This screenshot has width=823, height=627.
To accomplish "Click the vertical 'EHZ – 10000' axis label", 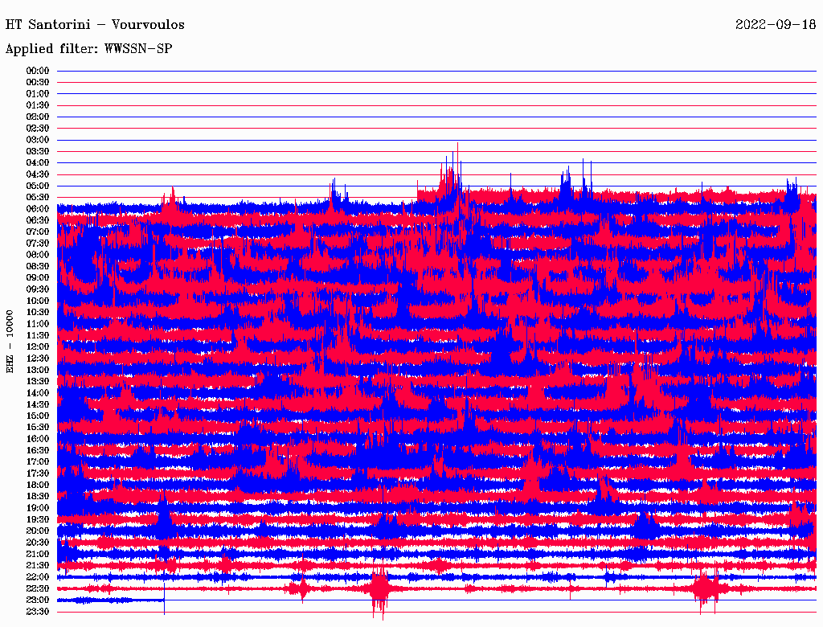I will click(10, 342).
